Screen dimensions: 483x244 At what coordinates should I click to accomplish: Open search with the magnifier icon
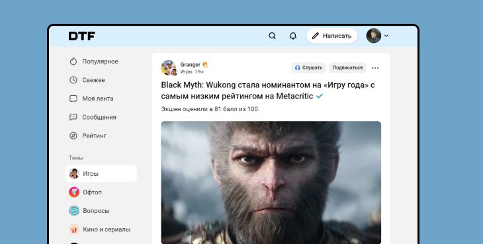click(273, 36)
